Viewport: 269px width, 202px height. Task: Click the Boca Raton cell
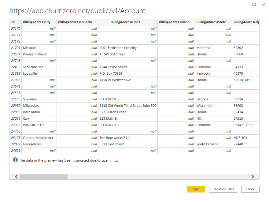pyautogui.click(x=39, y=112)
